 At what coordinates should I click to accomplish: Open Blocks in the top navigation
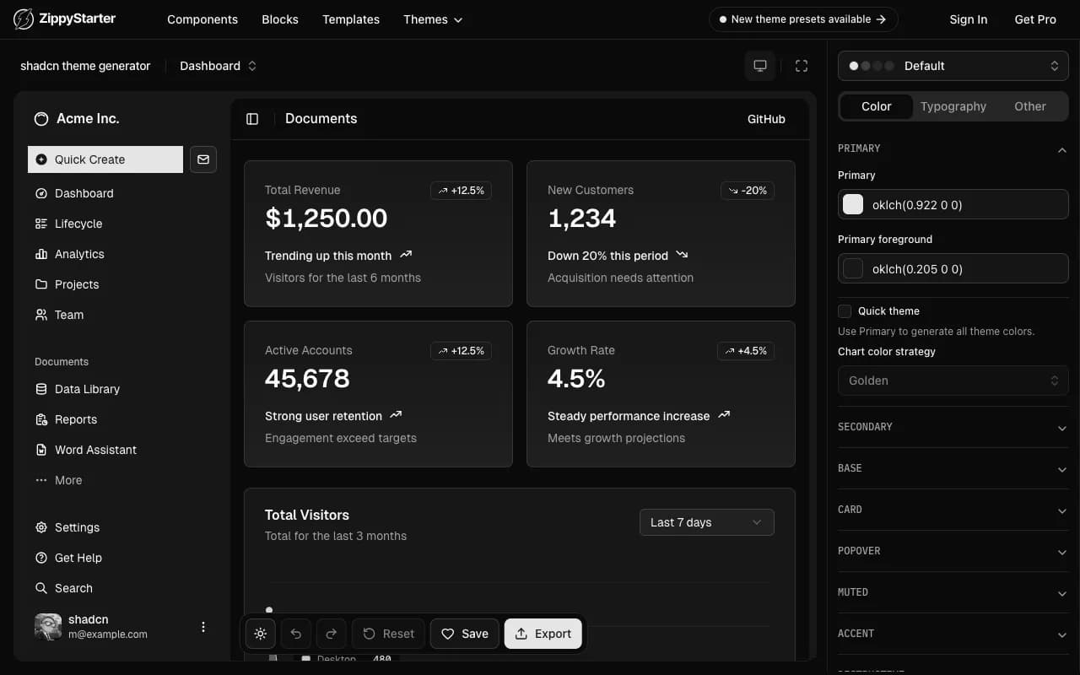[279, 19]
